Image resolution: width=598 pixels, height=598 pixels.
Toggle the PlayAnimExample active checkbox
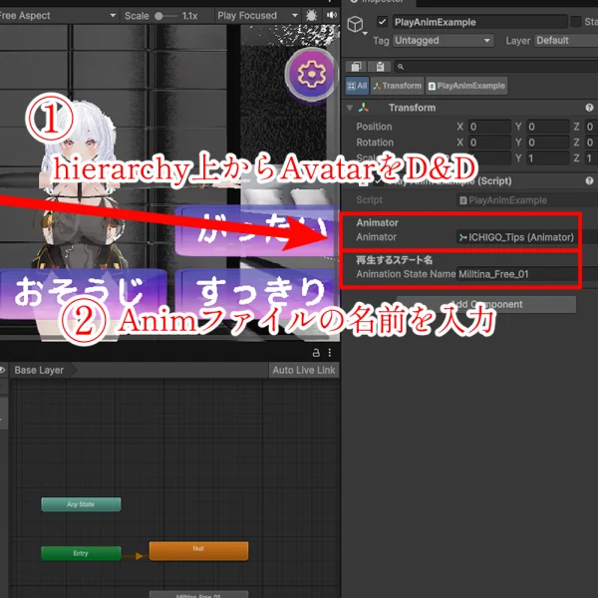tap(382, 22)
